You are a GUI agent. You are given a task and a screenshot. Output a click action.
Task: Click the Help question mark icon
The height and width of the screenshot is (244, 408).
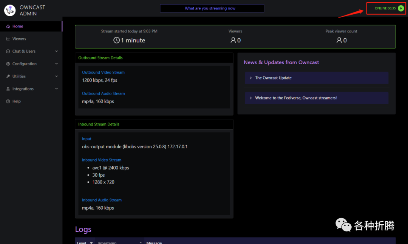8,101
